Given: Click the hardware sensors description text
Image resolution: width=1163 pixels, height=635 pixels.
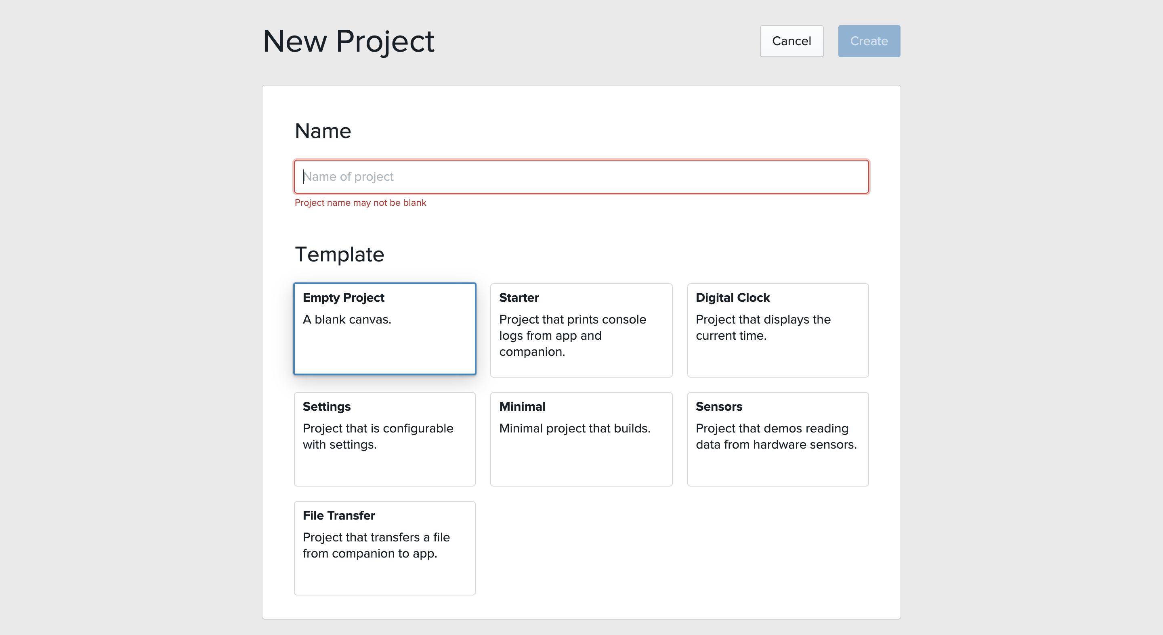Looking at the screenshot, I should tap(776, 437).
